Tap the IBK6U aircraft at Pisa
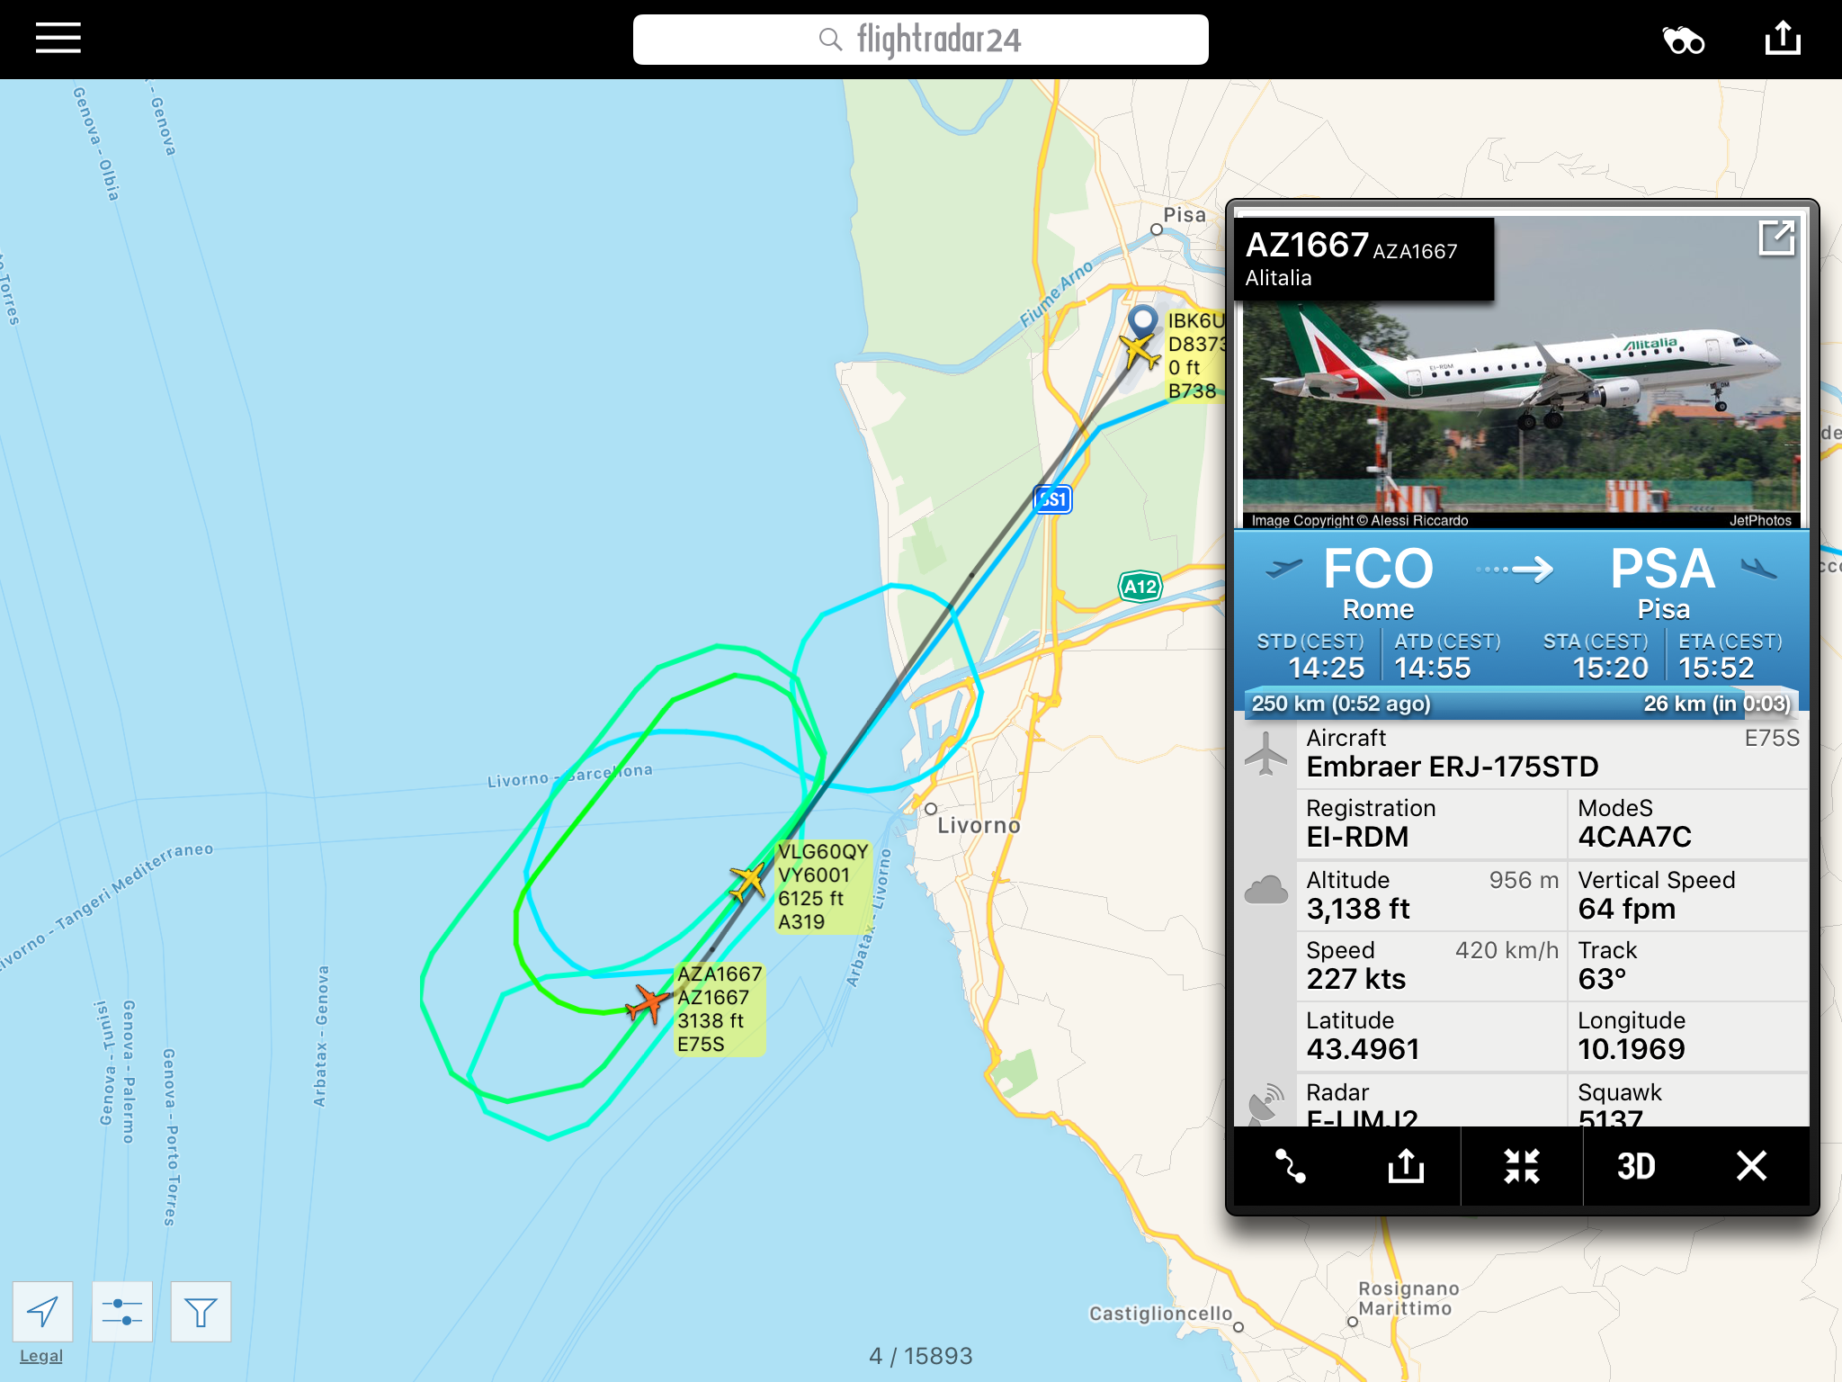The height and width of the screenshot is (1382, 1842). [x=1140, y=350]
